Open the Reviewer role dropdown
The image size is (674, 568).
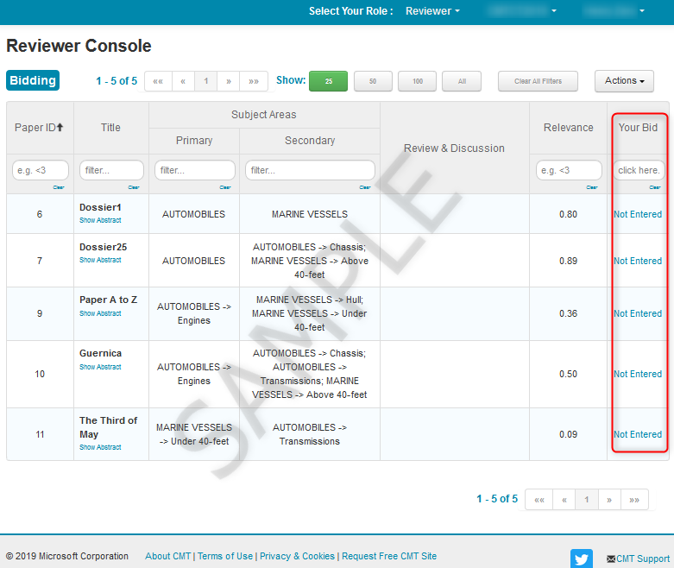coord(433,11)
